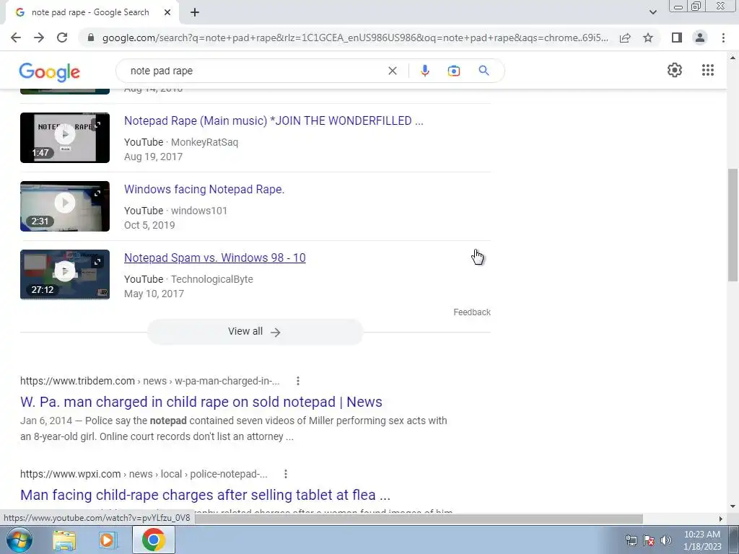
Task: Reload the current page
Action: tap(62, 38)
